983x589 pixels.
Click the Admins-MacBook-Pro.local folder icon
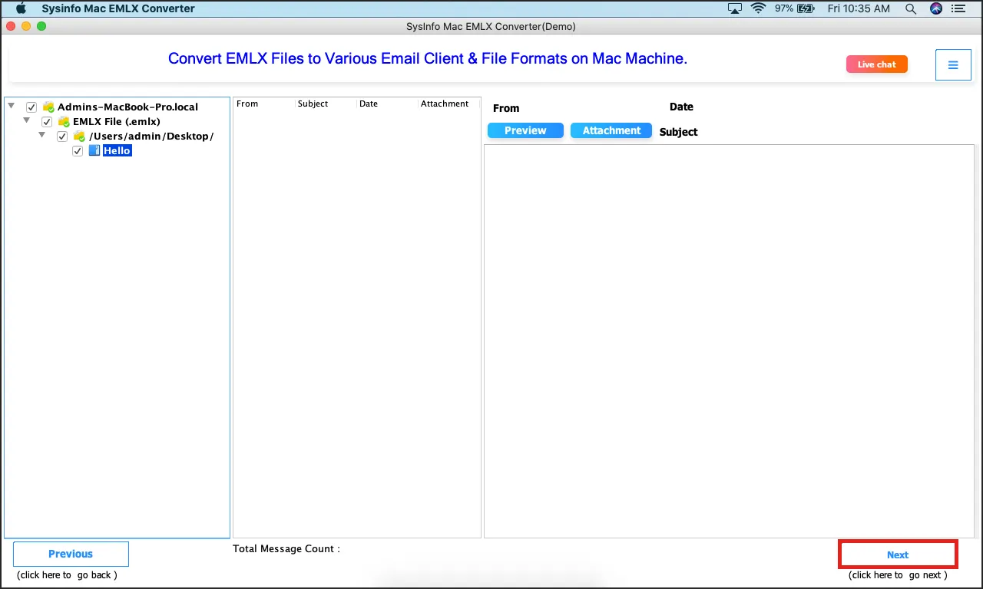coord(48,107)
